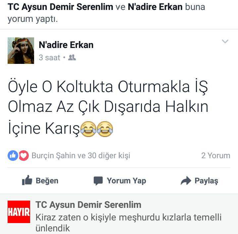This screenshot has height=234, width=238.
Task: Open N'adire Erkan's name in top notification line
Action: coord(155,7)
